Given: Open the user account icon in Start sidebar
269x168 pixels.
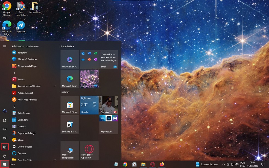Looking at the screenshot, I should tap(4, 111).
